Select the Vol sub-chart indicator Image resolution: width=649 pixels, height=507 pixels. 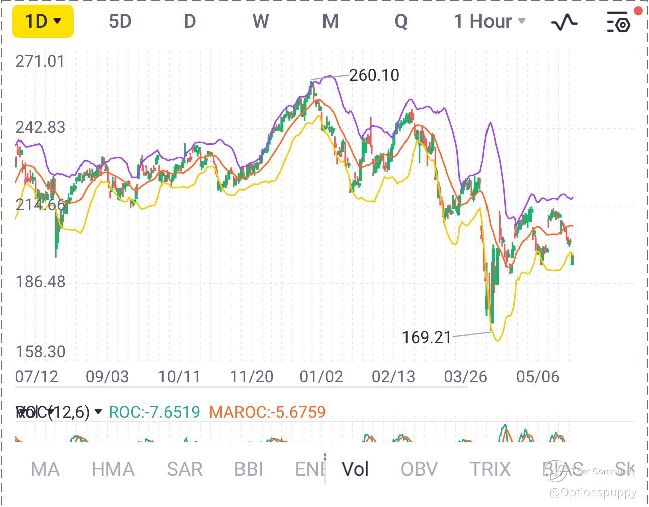(x=355, y=469)
